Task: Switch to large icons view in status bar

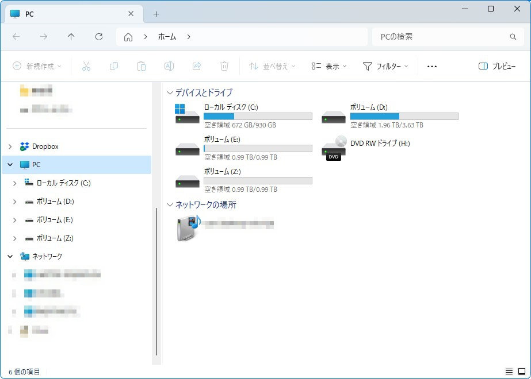Action: point(522,372)
